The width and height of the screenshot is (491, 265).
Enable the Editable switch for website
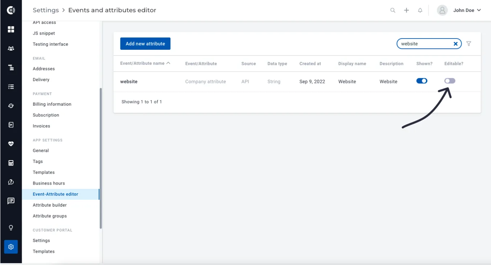click(450, 81)
